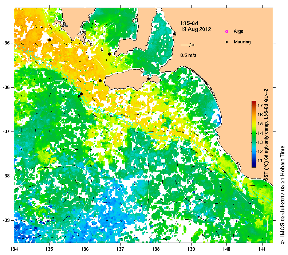Click the 'Argo' legend label

238,31
